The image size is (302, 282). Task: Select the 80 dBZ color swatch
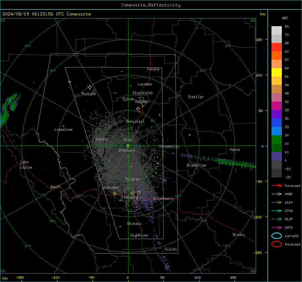[x=276, y=31]
